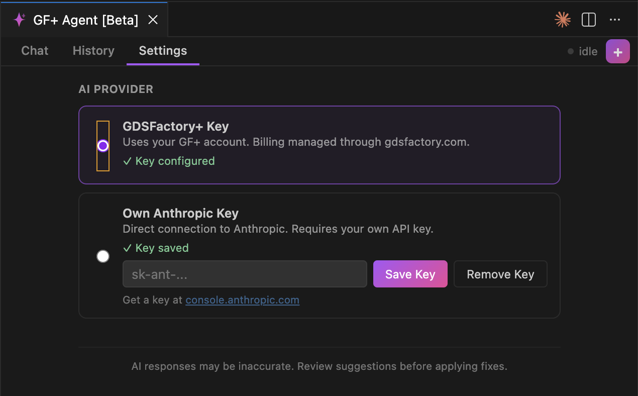
Task: Open the ellipsis more actions menu
Action: (614, 20)
